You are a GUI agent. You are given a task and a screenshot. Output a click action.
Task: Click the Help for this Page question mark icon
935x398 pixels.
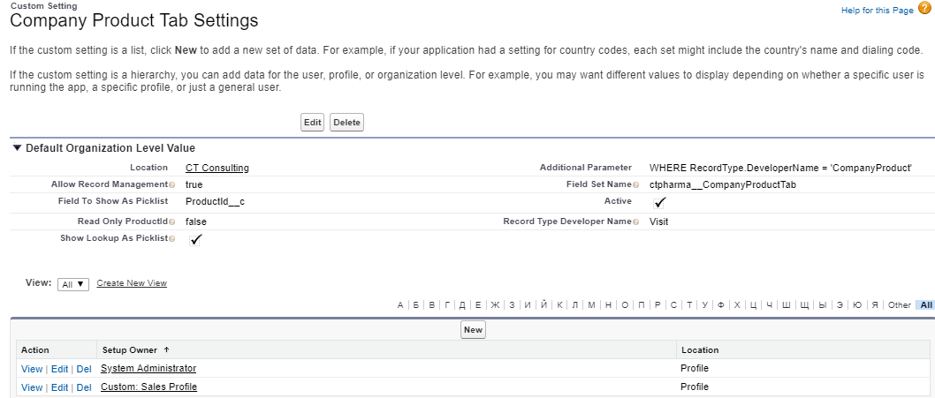[x=924, y=9]
